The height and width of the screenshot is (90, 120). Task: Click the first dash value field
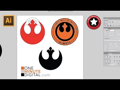tap(105, 40)
